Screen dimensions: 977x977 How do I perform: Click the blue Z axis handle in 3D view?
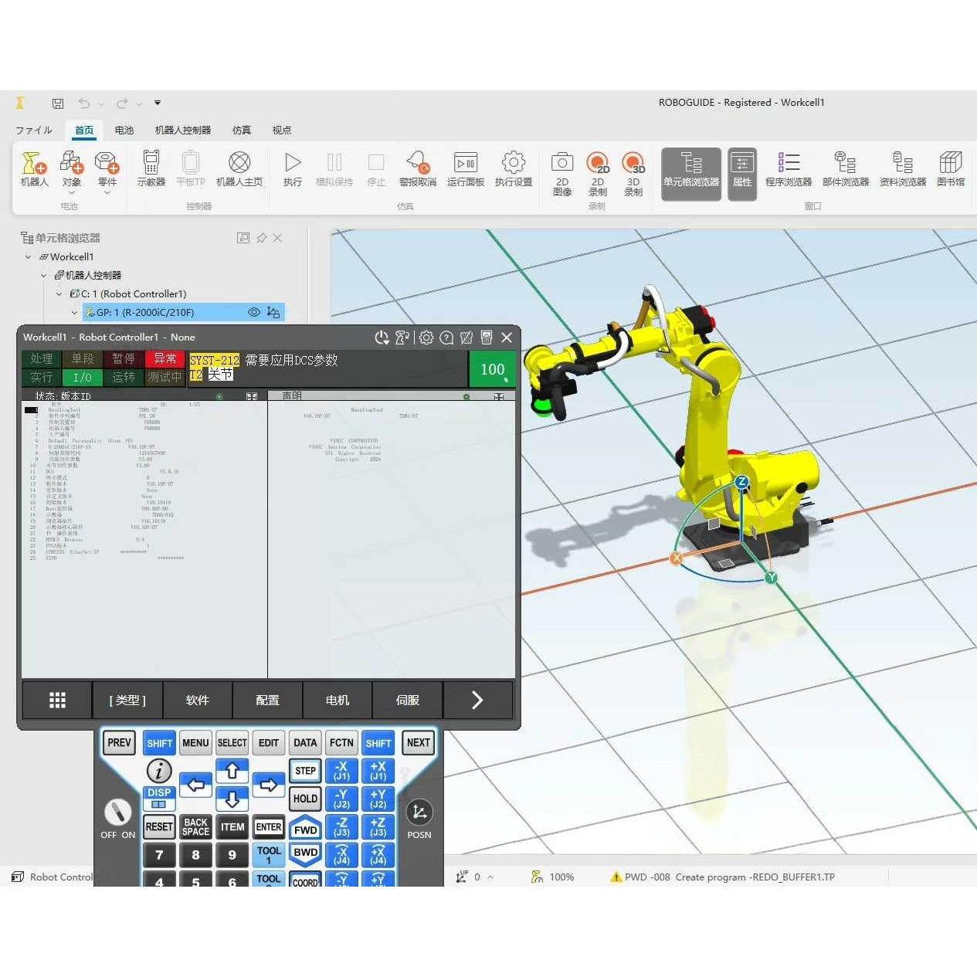click(742, 482)
